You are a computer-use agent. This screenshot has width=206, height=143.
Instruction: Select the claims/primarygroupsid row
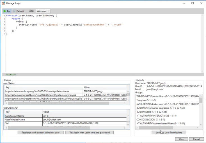tap(66, 99)
